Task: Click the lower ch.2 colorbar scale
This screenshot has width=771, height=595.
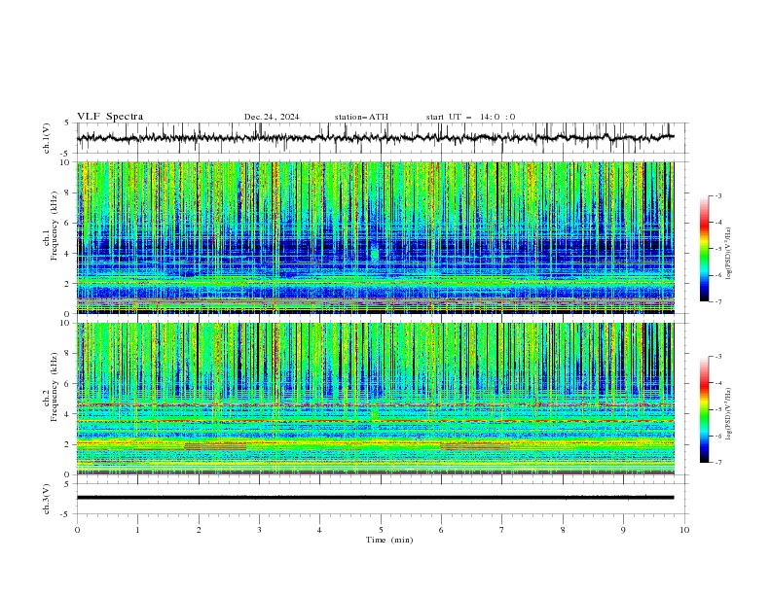Action: pos(705,409)
